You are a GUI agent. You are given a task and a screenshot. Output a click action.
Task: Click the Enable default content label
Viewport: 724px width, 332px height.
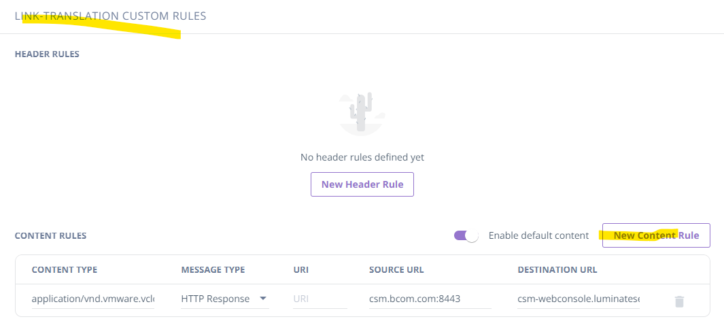pyautogui.click(x=538, y=235)
